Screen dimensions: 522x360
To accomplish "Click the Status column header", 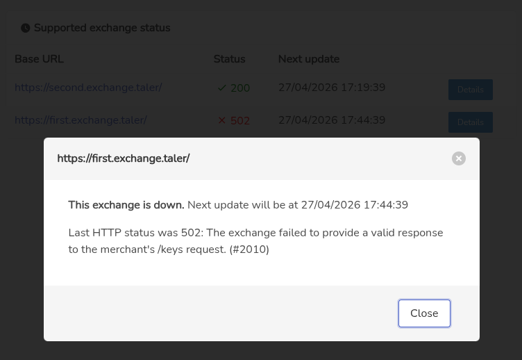I will pyautogui.click(x=229, y=59).
